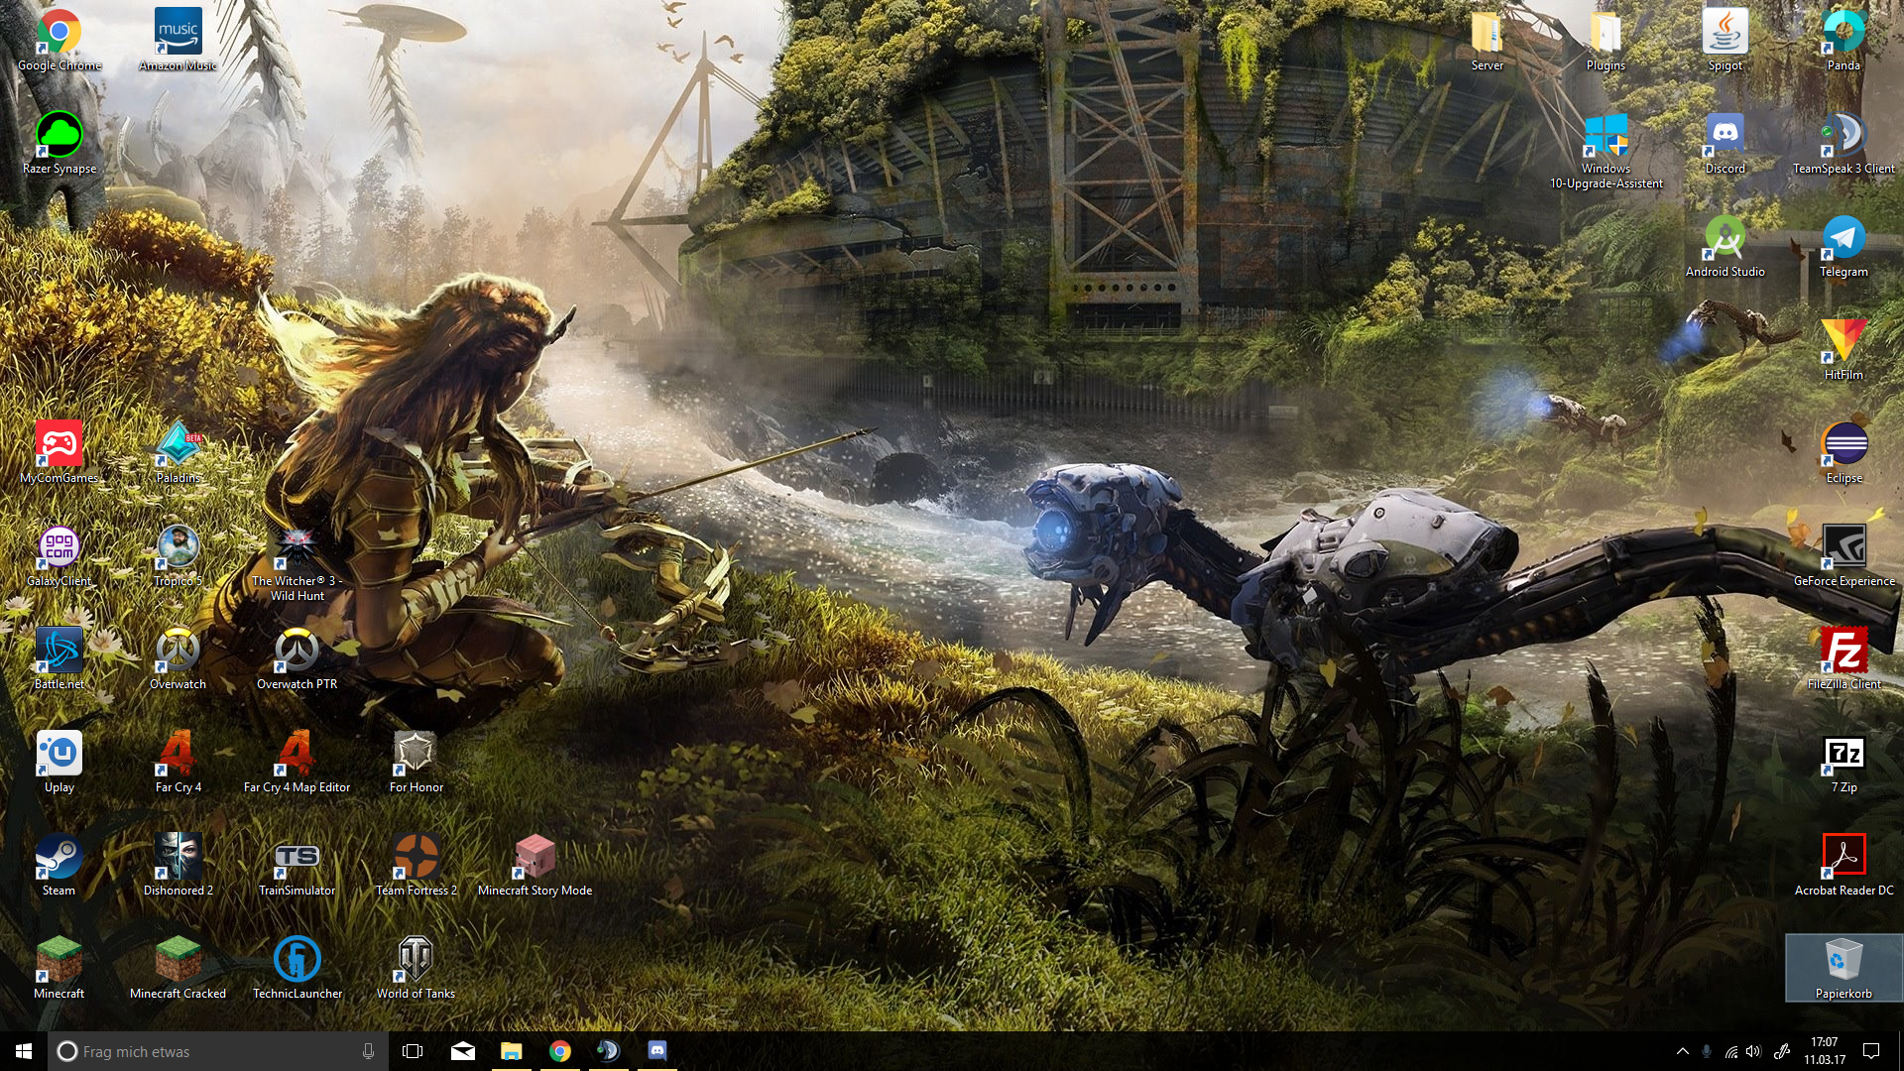This screenshot has height=1071, width=1904.
Task: Select the For Honor shortcut
Action: pos(416,762)
